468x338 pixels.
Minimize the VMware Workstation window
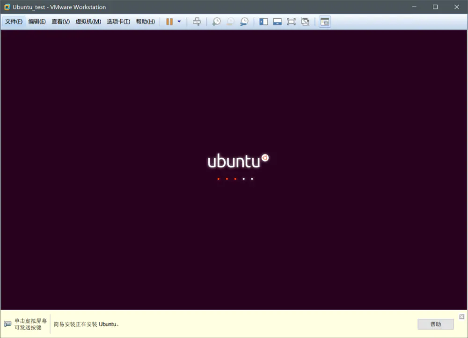click(x=414, y=7)
